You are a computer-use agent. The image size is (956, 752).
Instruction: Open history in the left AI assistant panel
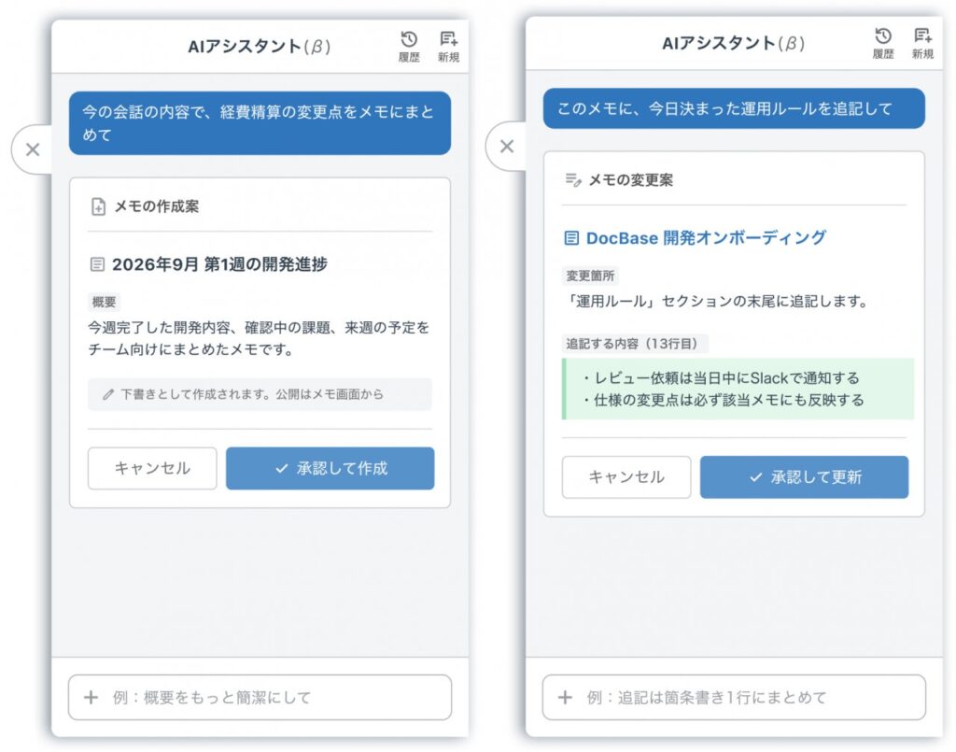point(409,47)
